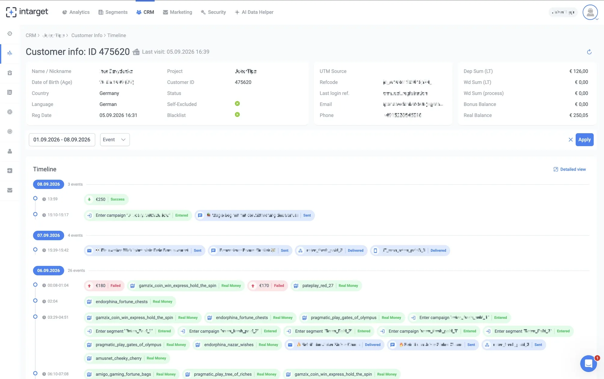Click the Reg Date value 05.09.2026 16:31
This screenshot has width=604, height=379.
click(118, 115)
